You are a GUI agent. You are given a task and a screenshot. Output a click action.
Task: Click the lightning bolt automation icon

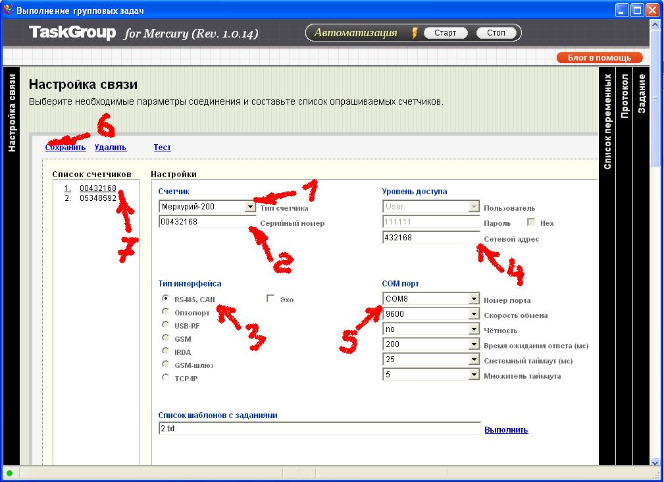415,33
